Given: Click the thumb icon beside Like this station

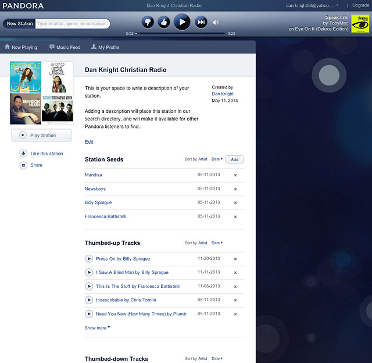Looking at the screenshot, I should point(23,154).
